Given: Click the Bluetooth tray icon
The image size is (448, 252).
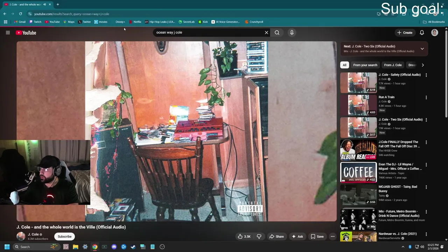Looking at the screenshot, I should tap(410, 247).
